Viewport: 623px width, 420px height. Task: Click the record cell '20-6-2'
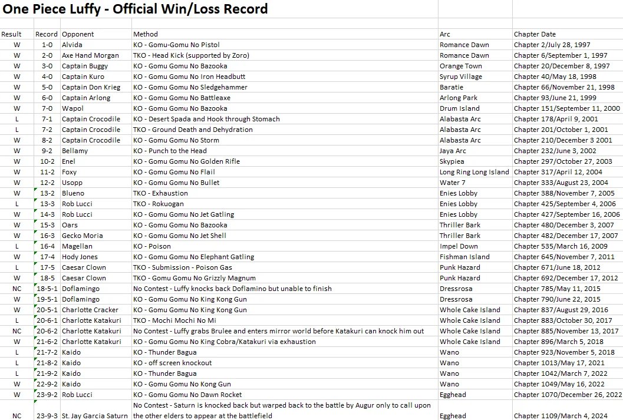47,331
